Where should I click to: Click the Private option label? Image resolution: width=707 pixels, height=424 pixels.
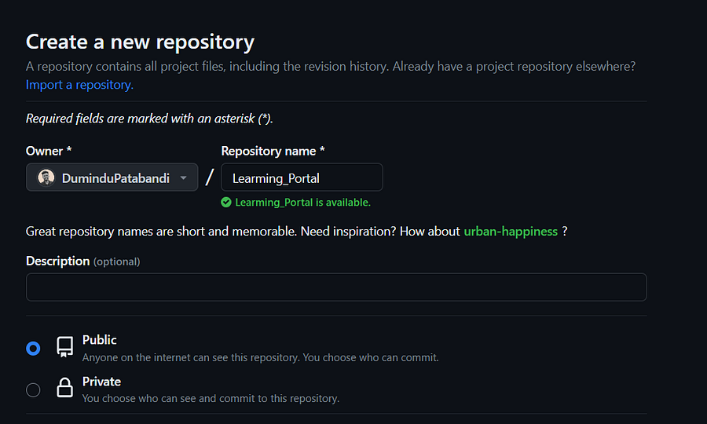[x=101, y=382]
